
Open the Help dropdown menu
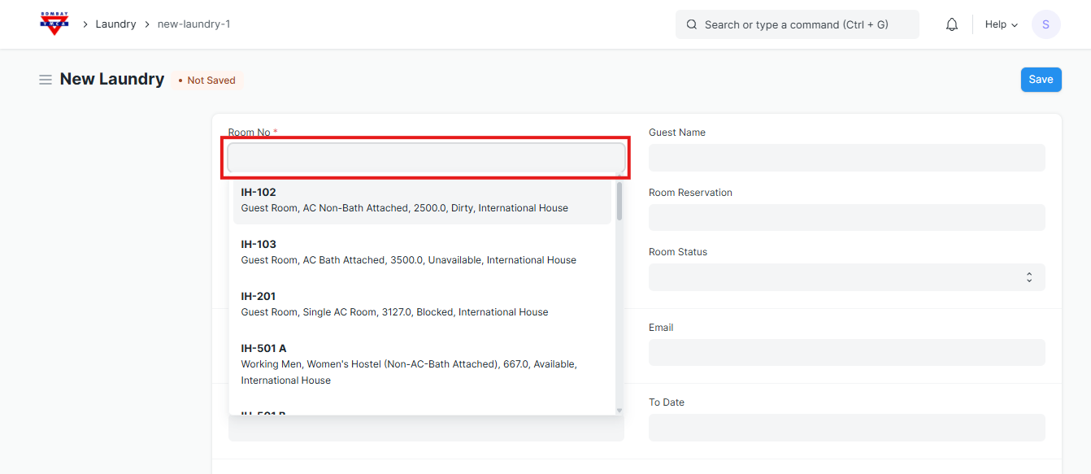pos(1001,24)
